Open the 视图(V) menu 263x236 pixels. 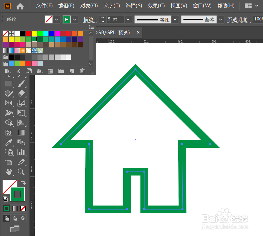(179, 5)
